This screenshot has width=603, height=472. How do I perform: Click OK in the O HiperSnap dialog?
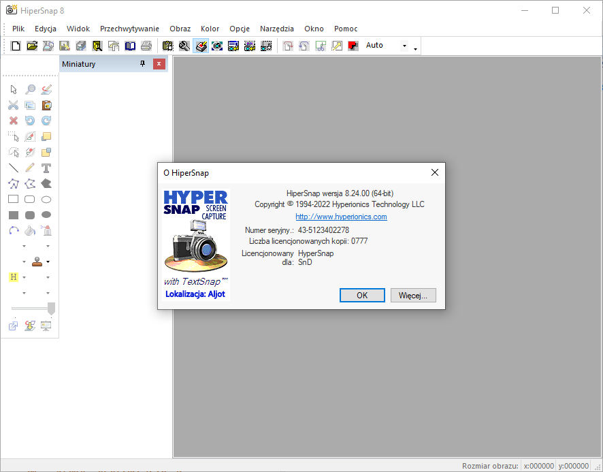[362, 296]
